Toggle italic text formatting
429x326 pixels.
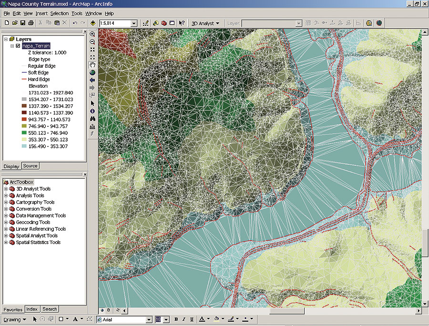click(184, 319)
